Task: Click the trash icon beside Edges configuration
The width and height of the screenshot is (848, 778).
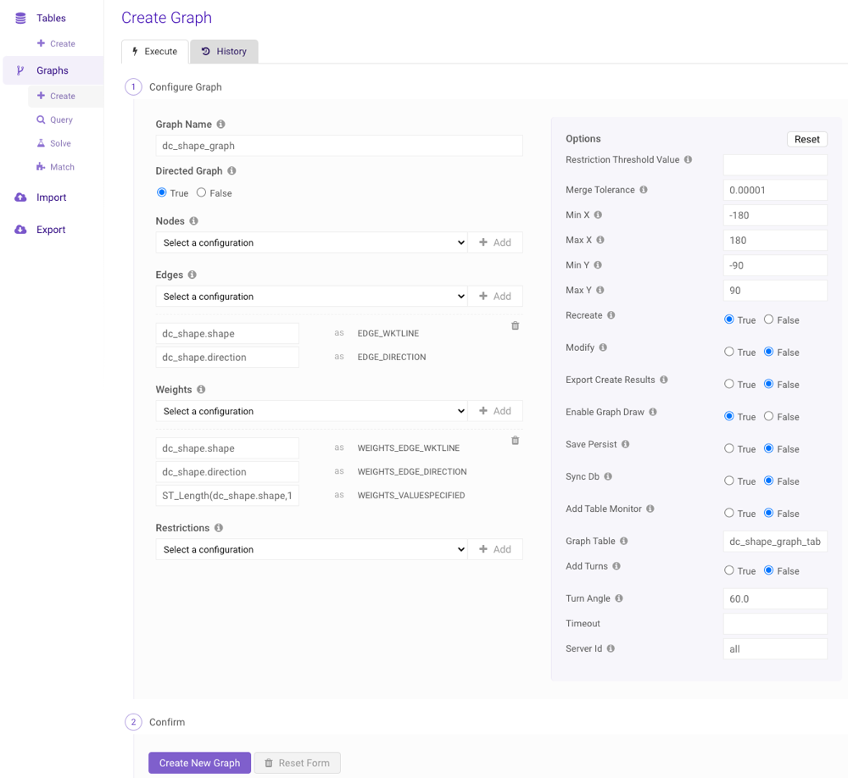Action: 515,326
